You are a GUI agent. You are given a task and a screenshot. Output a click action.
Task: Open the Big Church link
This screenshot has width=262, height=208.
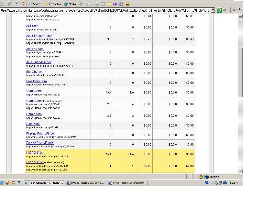tap(34, 72)
